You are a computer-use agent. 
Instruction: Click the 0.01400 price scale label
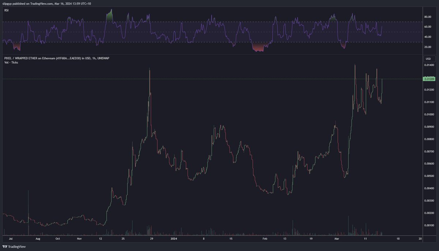pyautogui.click(x=429, y=65)
